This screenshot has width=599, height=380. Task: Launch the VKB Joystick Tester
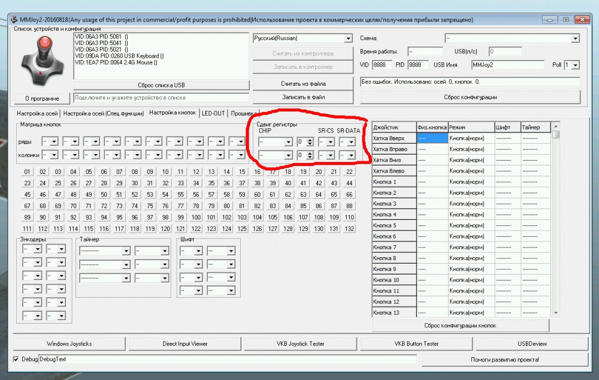[300, 343]
